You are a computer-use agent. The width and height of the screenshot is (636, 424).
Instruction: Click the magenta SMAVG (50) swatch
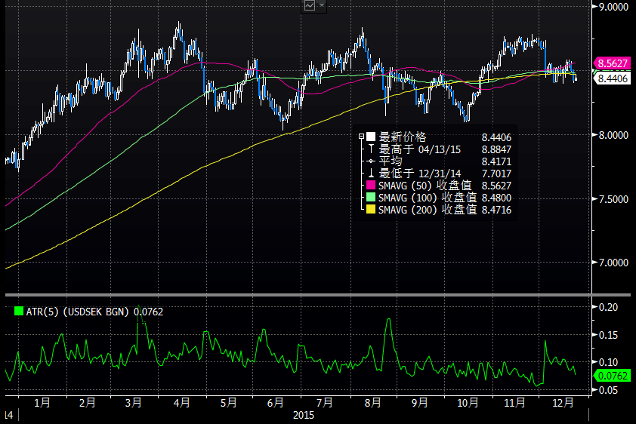(x=371, y=186)
